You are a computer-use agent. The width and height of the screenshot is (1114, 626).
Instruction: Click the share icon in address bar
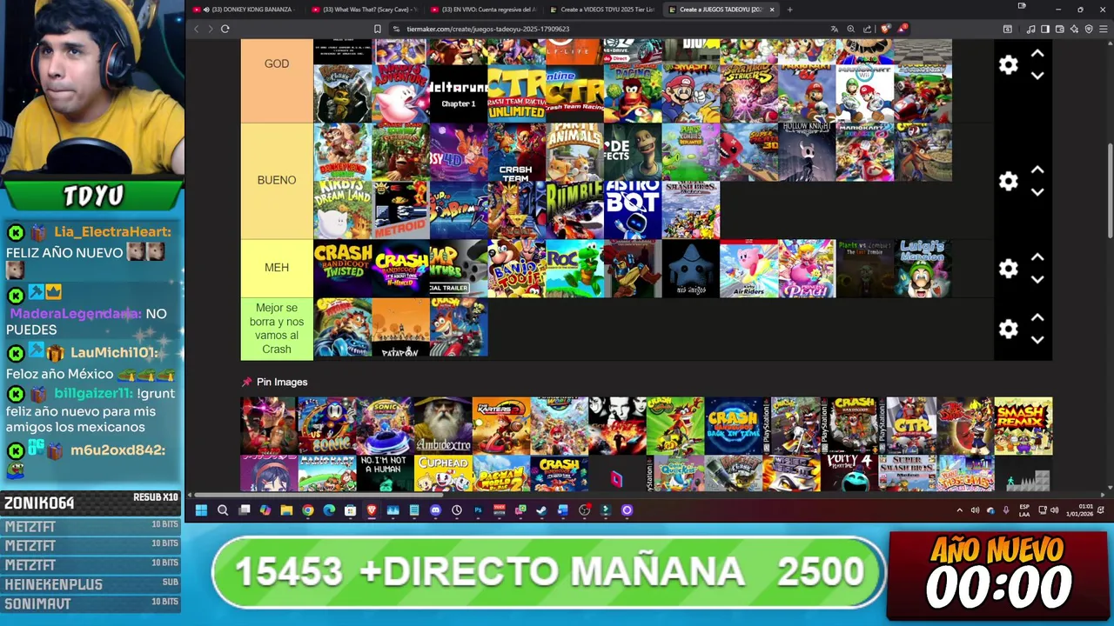coord(868,29)
